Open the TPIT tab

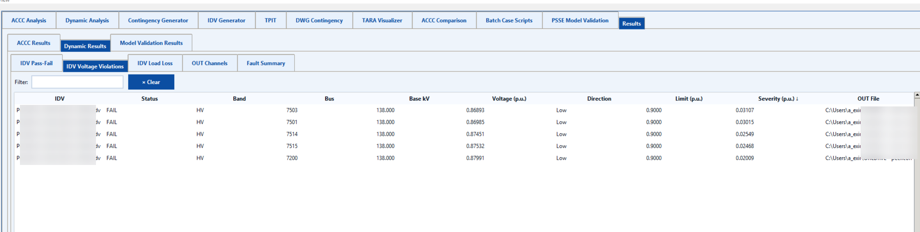point(271,20)
